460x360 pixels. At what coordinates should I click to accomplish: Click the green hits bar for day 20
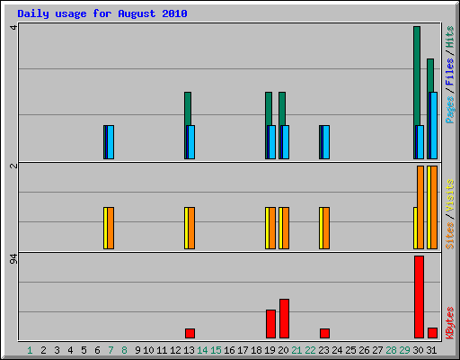coord(282,109)
